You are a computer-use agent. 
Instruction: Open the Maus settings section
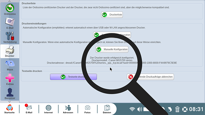tap(10, 65)
